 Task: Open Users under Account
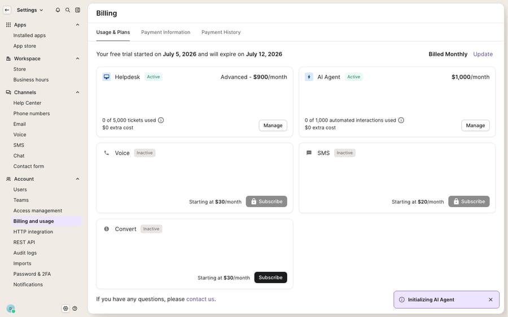(20, 189)
